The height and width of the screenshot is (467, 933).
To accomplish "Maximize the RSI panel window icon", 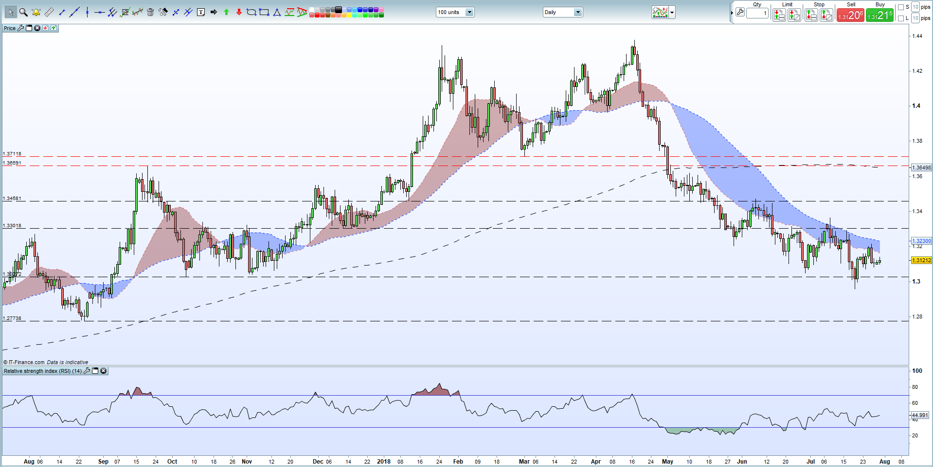I will pos(95,371).
